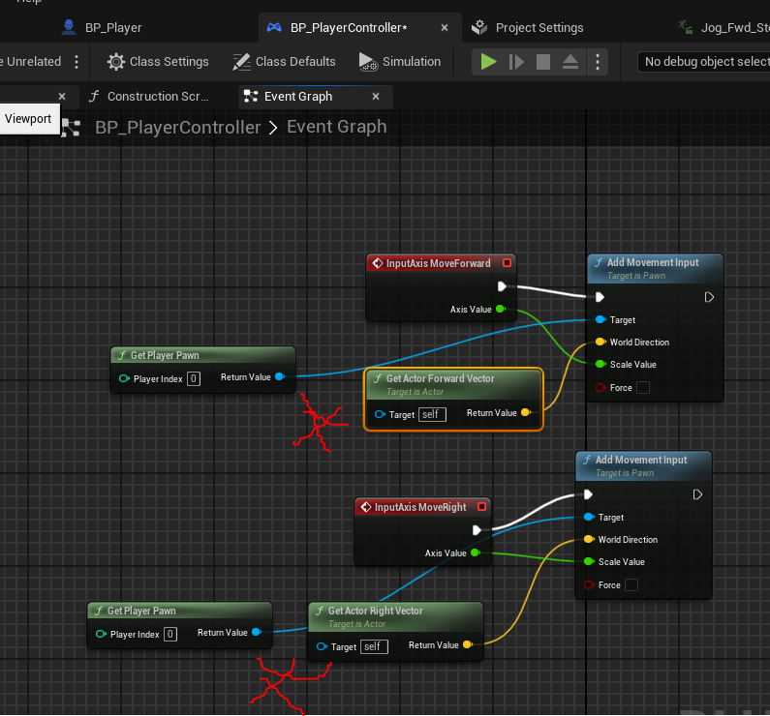Screen dimensions: 770x716
Task: Close the BP_PlayerController tab
Action: (x=445, y=27)
